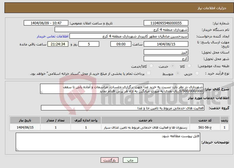Click the resize handle of buyer notes area

17,150
